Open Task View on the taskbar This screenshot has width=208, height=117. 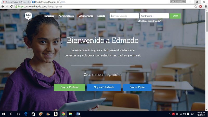(18, 114)
